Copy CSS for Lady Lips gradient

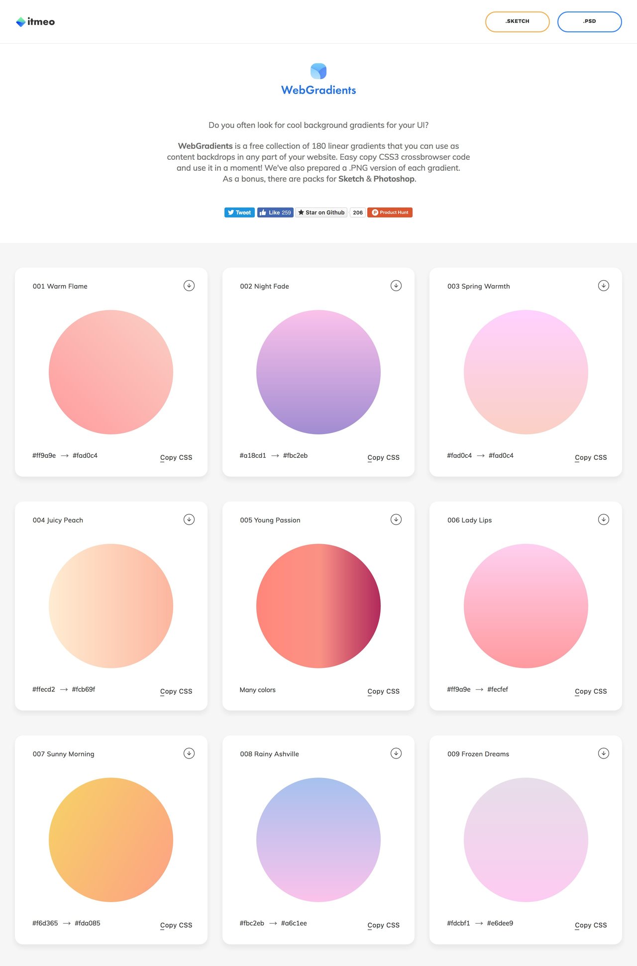[x=591, y=691]
